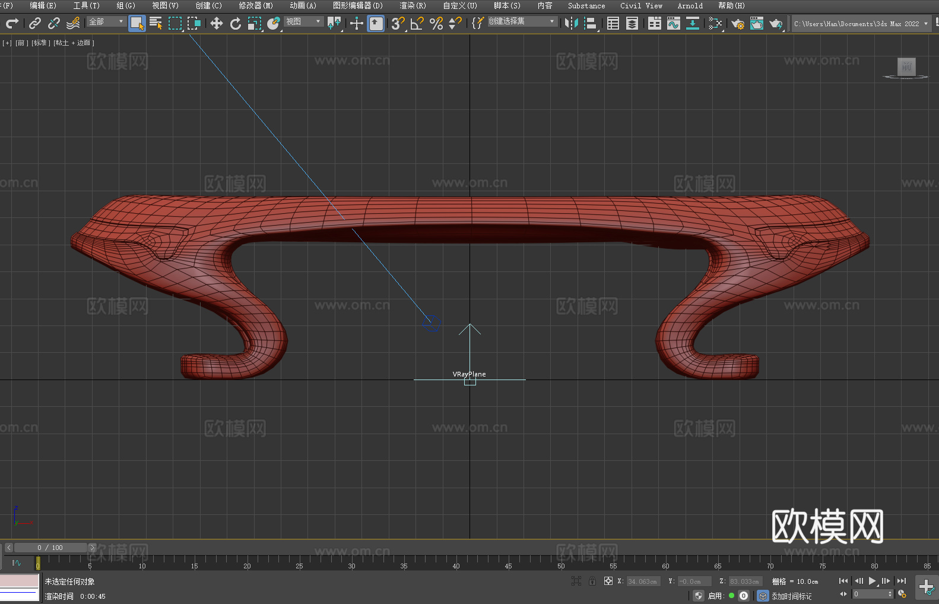Viewport: 939px width, 604px height.
Task: Click the time slider 0 / 100 handle
Action: (x=51, y=548)
